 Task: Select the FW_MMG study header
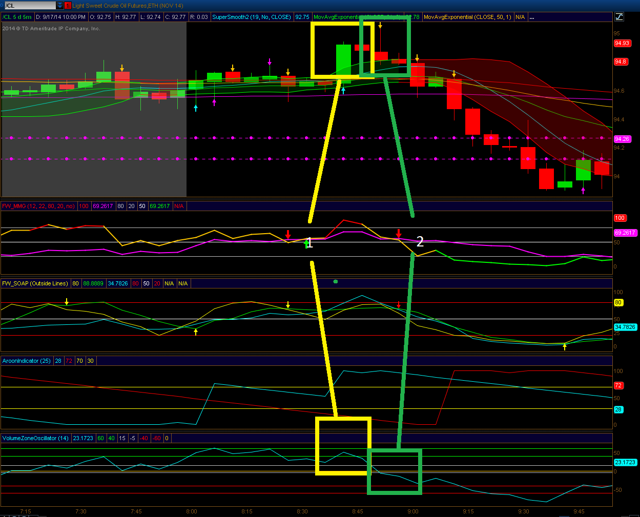[x=38, y=206]
